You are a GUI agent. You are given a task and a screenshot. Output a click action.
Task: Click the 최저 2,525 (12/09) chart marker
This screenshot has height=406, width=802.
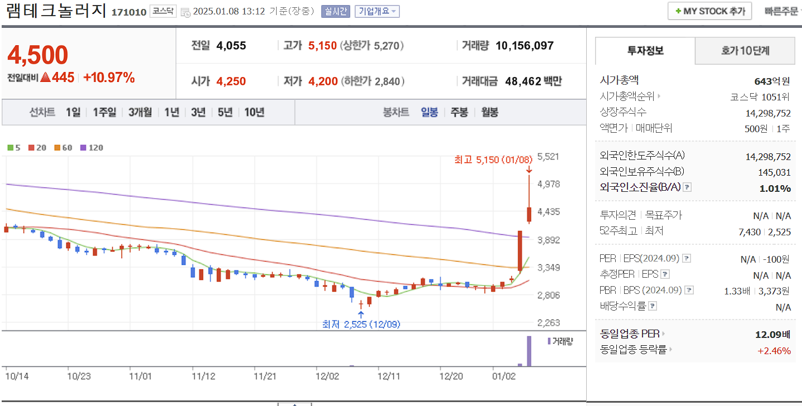(360, 323)
